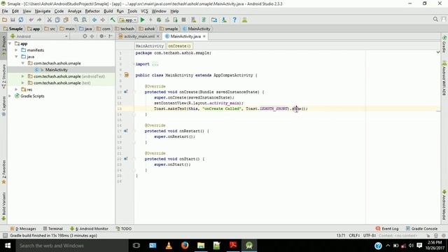The width and height of the screenshot is (448, 252).
Task: Click the Search Everywhere magnifier icon
Action: point(435,19)
